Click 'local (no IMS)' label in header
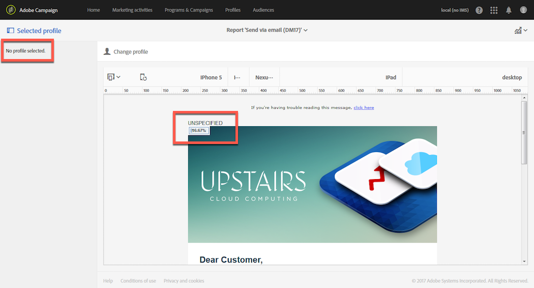This screenshot has height=288, width=534. click(455, 10)
